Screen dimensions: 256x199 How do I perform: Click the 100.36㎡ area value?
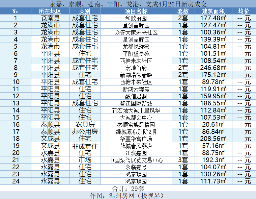point(213,32)
